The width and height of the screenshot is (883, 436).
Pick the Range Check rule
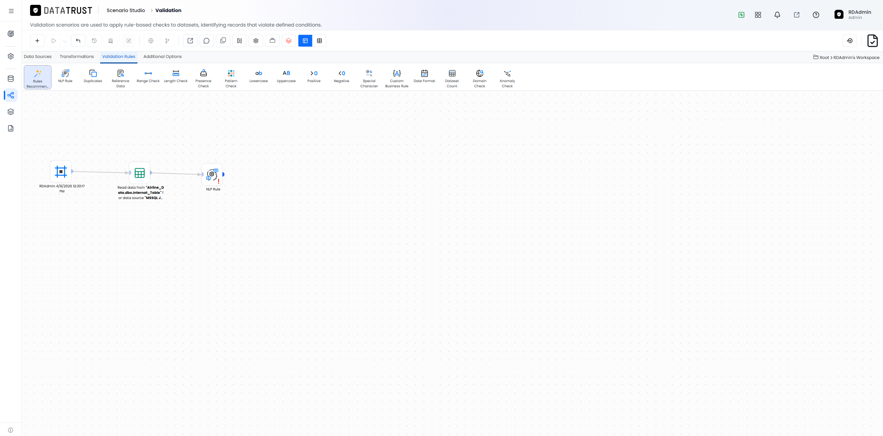(148, 76)
